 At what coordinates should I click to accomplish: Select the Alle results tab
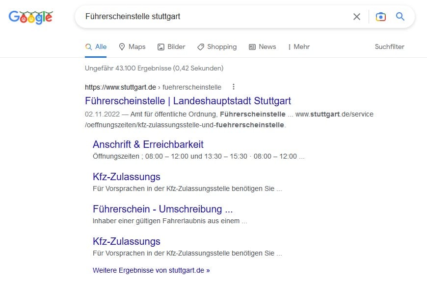point(96,47)
